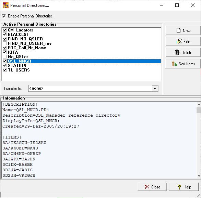Toggle the IOTA directory checkbox
Image resolution: width=201 pixels, height=198 pixels.
click(x=4, y=52)
